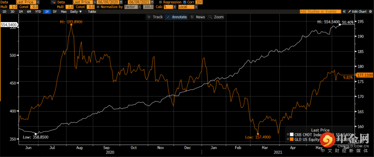The image size is (374, 157).
Task: Open the first Data Last Price dropdown
Action: pyautogui.click(x=38, y=2)
